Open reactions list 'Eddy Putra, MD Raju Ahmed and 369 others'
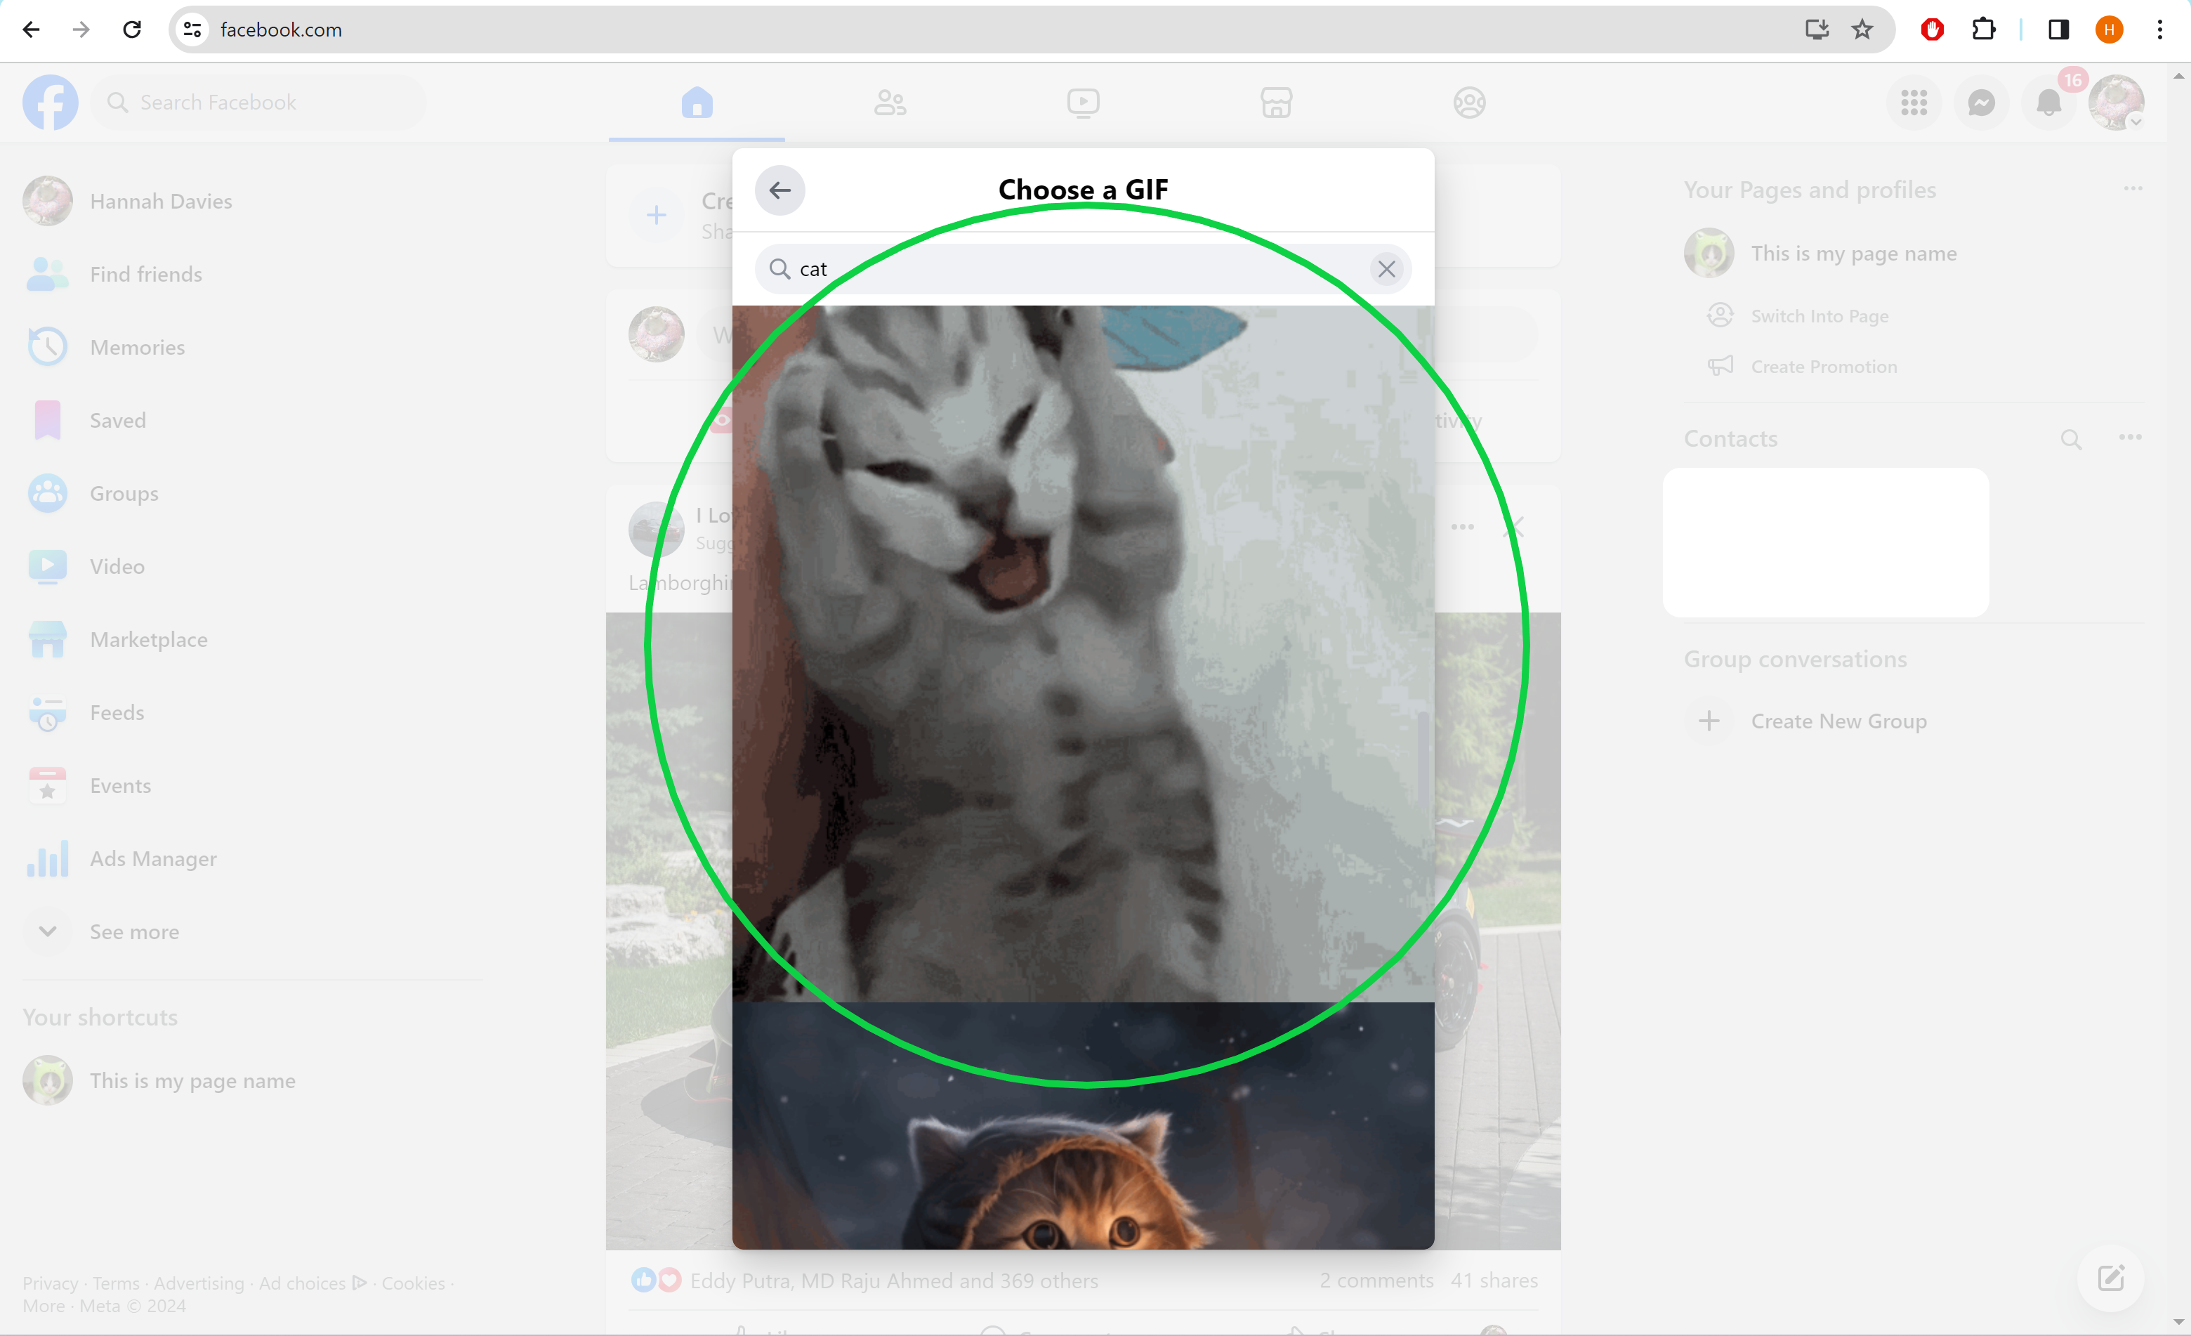 coord(894,1280)
